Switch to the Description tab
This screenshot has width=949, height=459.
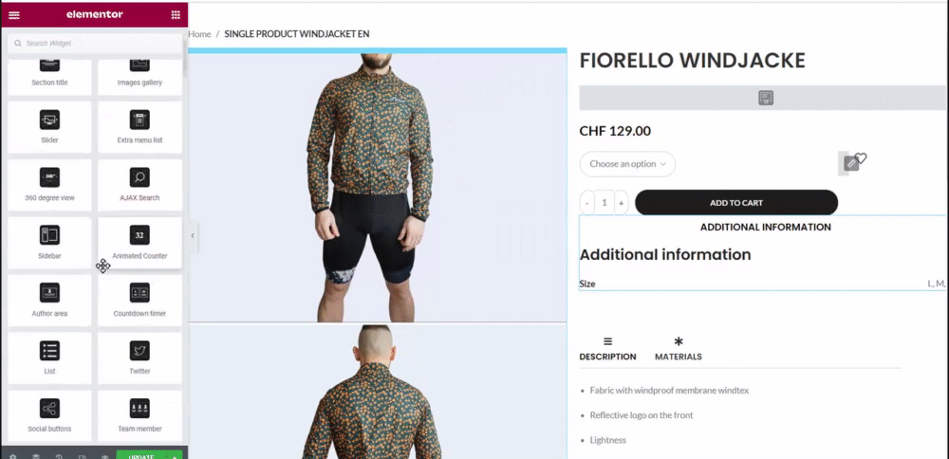(607, 349)
